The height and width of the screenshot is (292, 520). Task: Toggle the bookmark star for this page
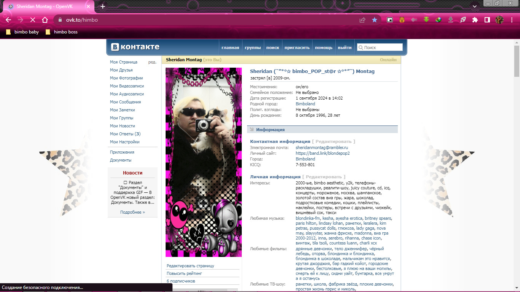coord(375,20)
